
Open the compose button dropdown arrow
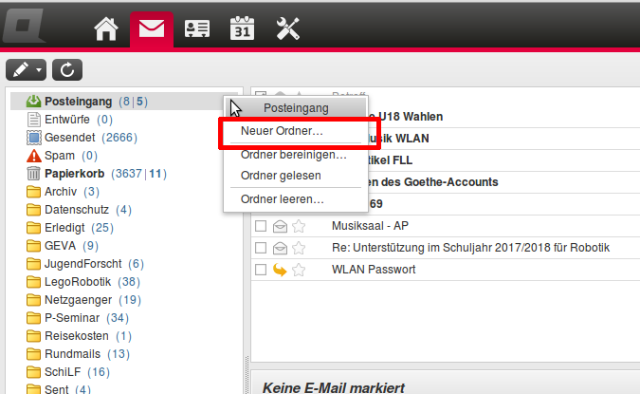[39, 70]
